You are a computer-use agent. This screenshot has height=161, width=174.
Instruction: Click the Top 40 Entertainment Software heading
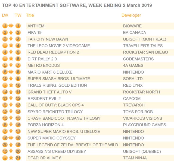77,5
